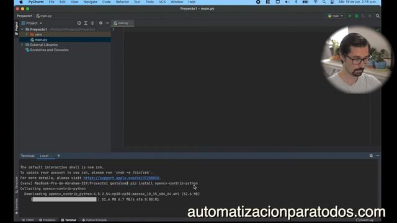Expand External Libraries node
Image resolution: width=397 pixels, height=223 pixels.
coord(22,45)
